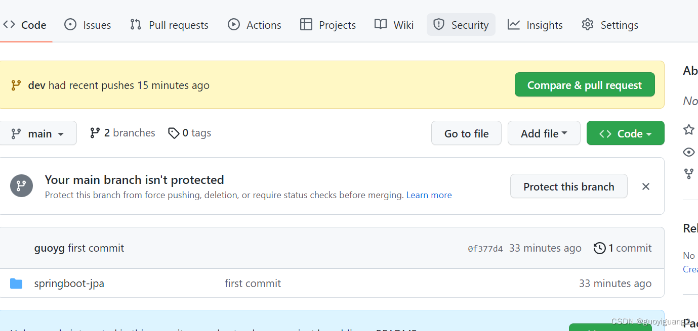
Task: Click the clock history icon beside 1 commit
Action: (x=600, y=248)
